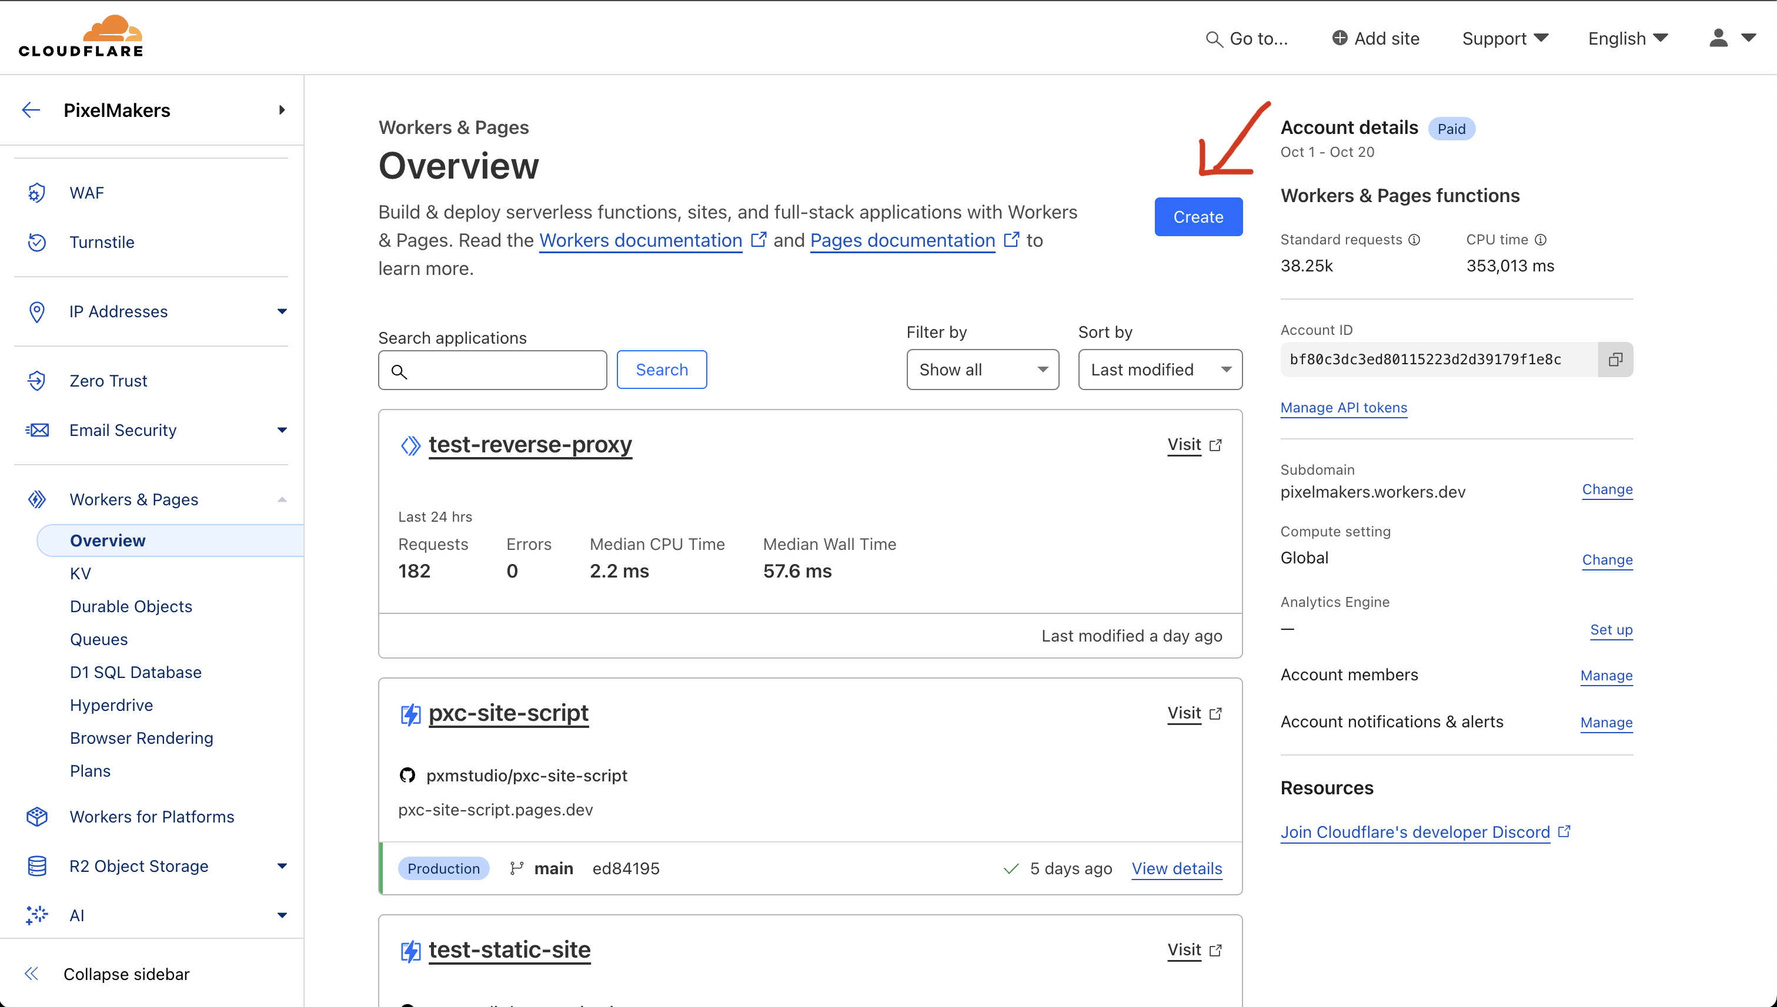
Task: Expand the IP Addresses submenu arrow
Action: pos(282,311)
